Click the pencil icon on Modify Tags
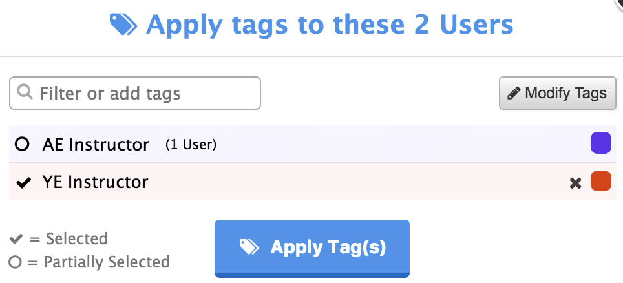623x283 pixels. (x=514, y=94)
